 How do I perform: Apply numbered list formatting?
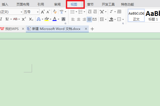point(81,12)
